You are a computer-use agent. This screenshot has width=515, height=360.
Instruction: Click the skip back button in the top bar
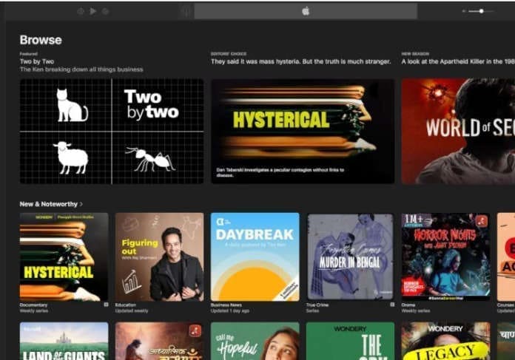(81, 12)
